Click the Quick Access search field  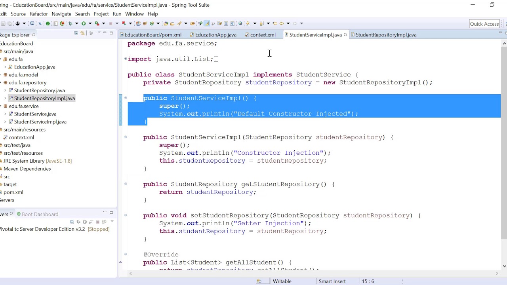coord(484,24)
